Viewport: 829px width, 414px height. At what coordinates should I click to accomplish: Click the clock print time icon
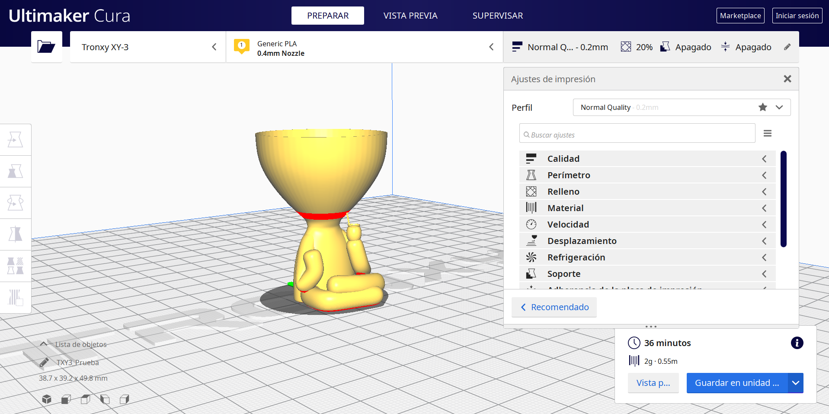coord(634,343)
